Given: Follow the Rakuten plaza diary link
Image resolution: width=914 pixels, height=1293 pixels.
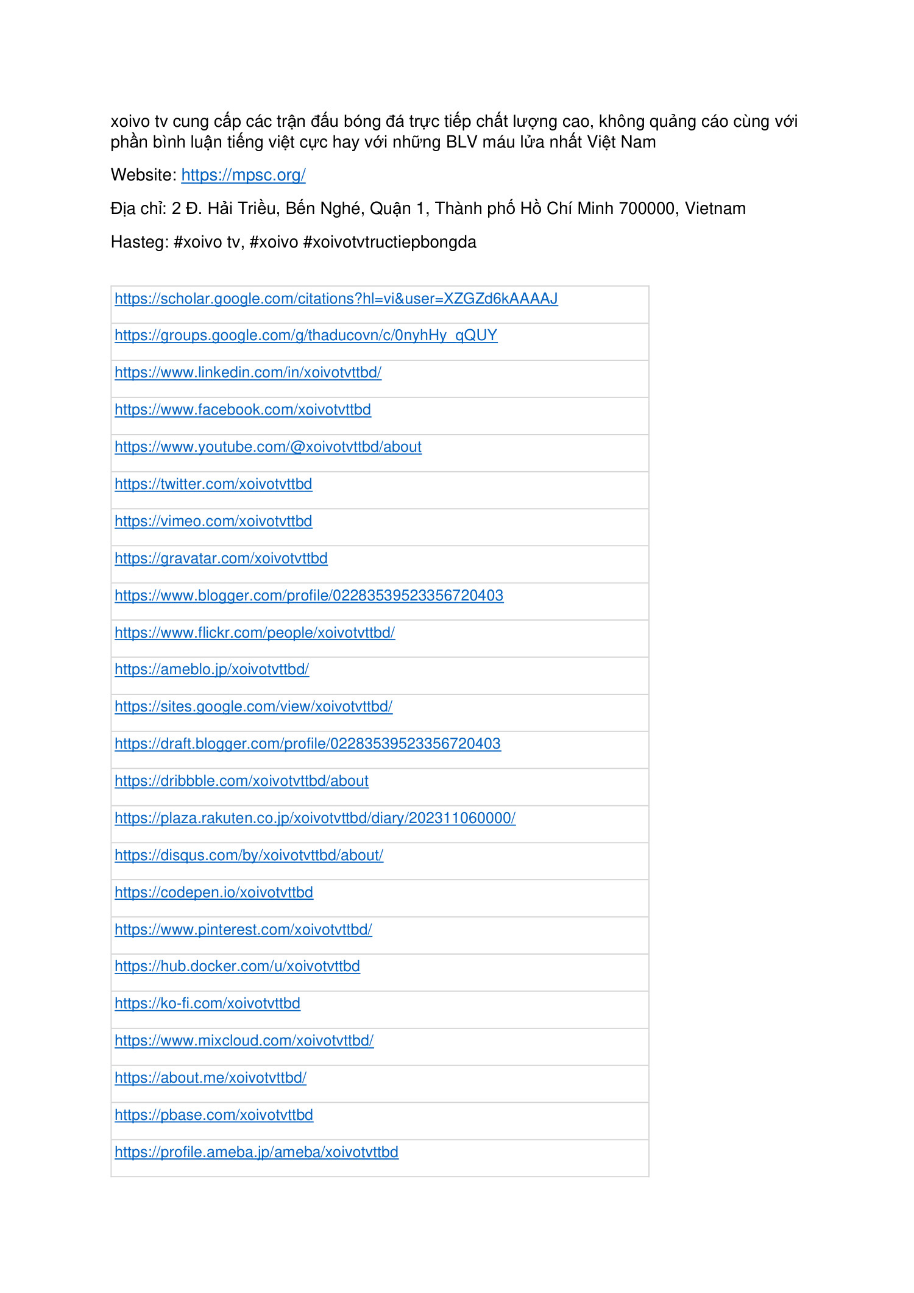Looking at the screenshot, I should tap(315, 818).
